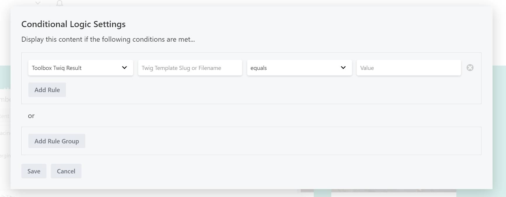Click the chevron on the equals operator dropdown
This screenshot has width=506, height=197.
[x=343, y=68]
